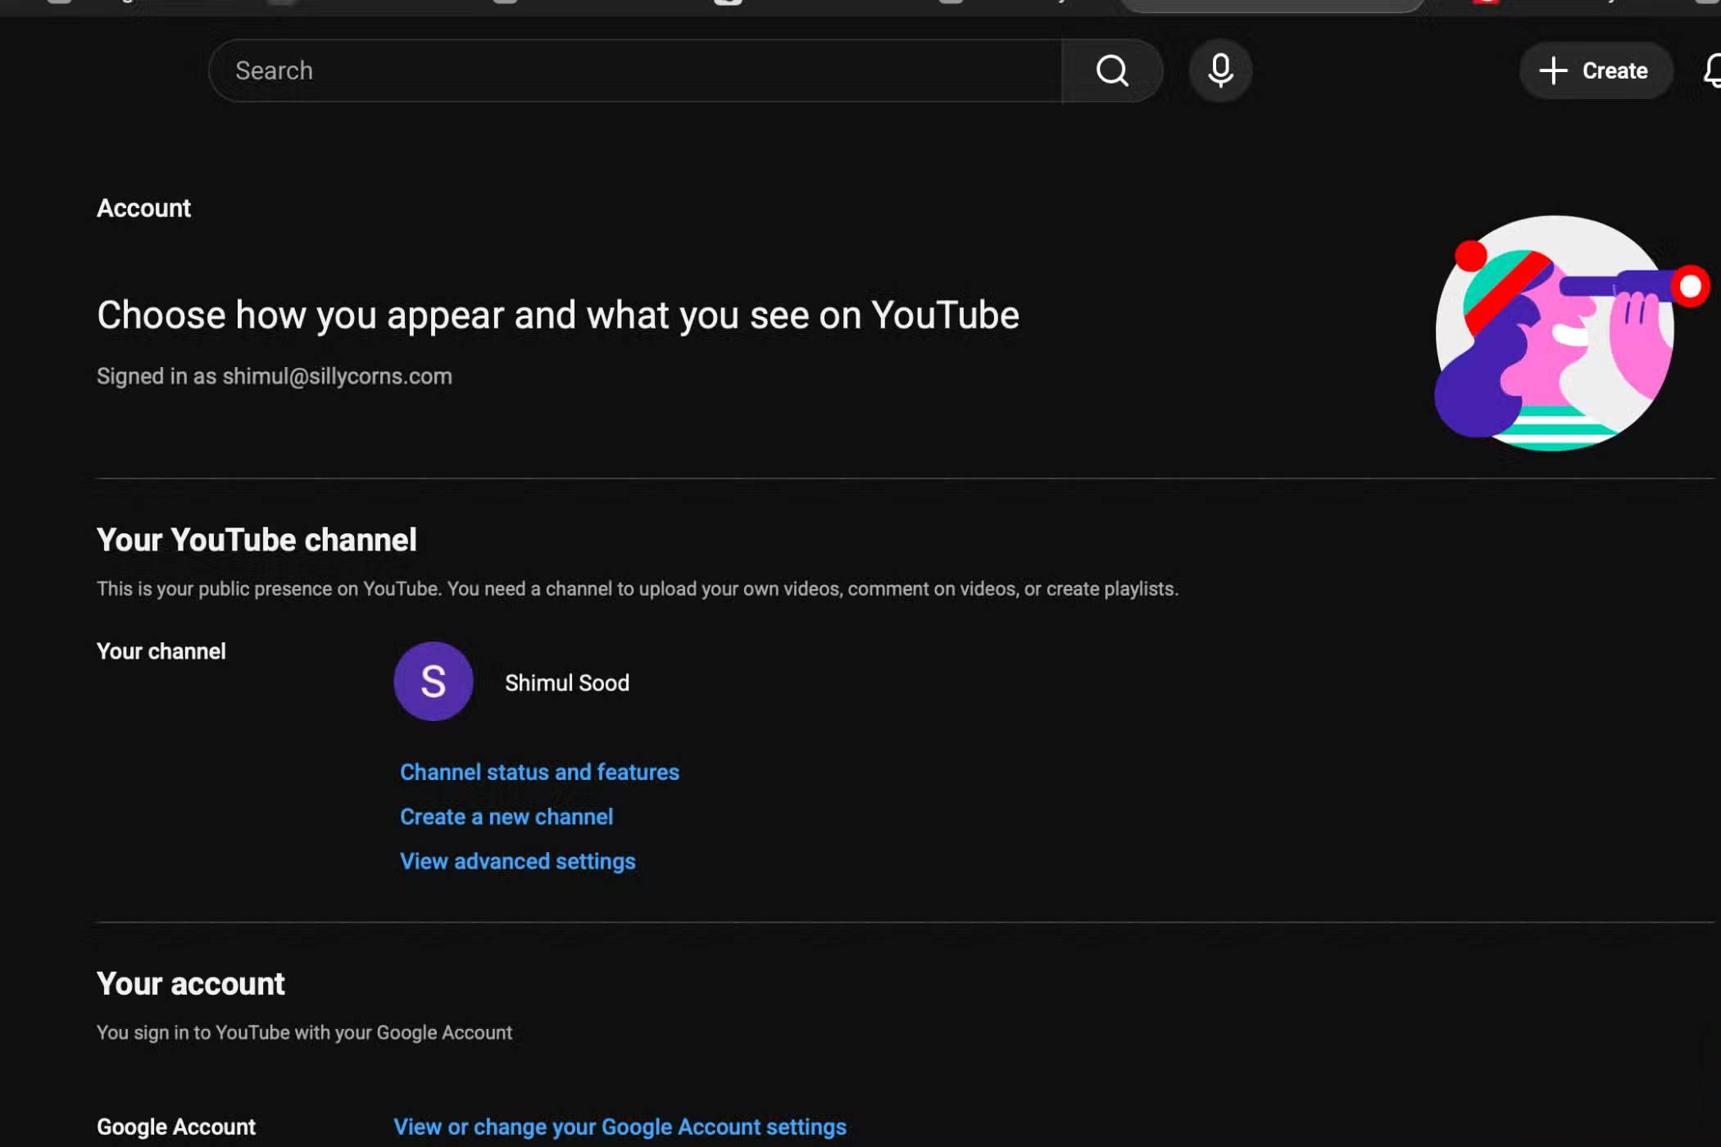Click the purple "S" channel avatar
The width and height of the screenshot is (1721, 1147).
(433, 681)
